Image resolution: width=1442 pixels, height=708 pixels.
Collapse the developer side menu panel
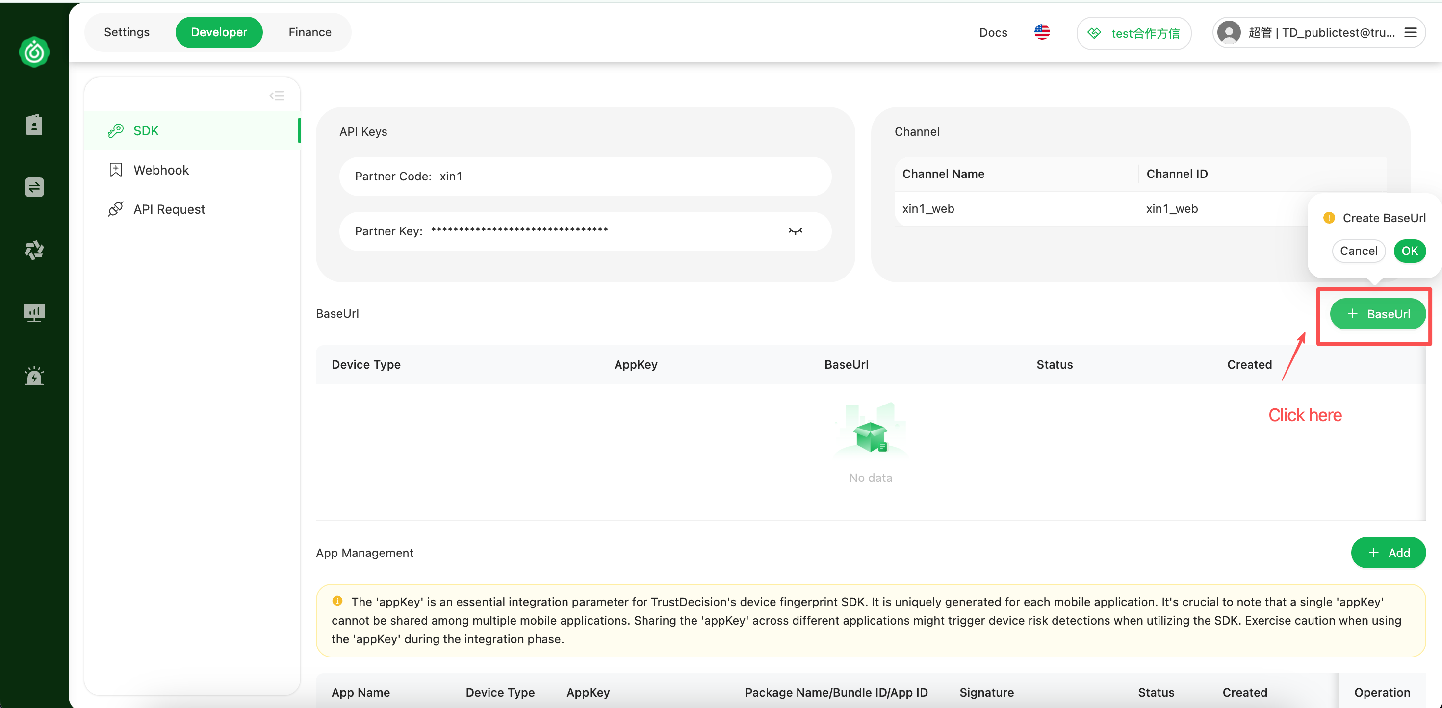point(277,96)
